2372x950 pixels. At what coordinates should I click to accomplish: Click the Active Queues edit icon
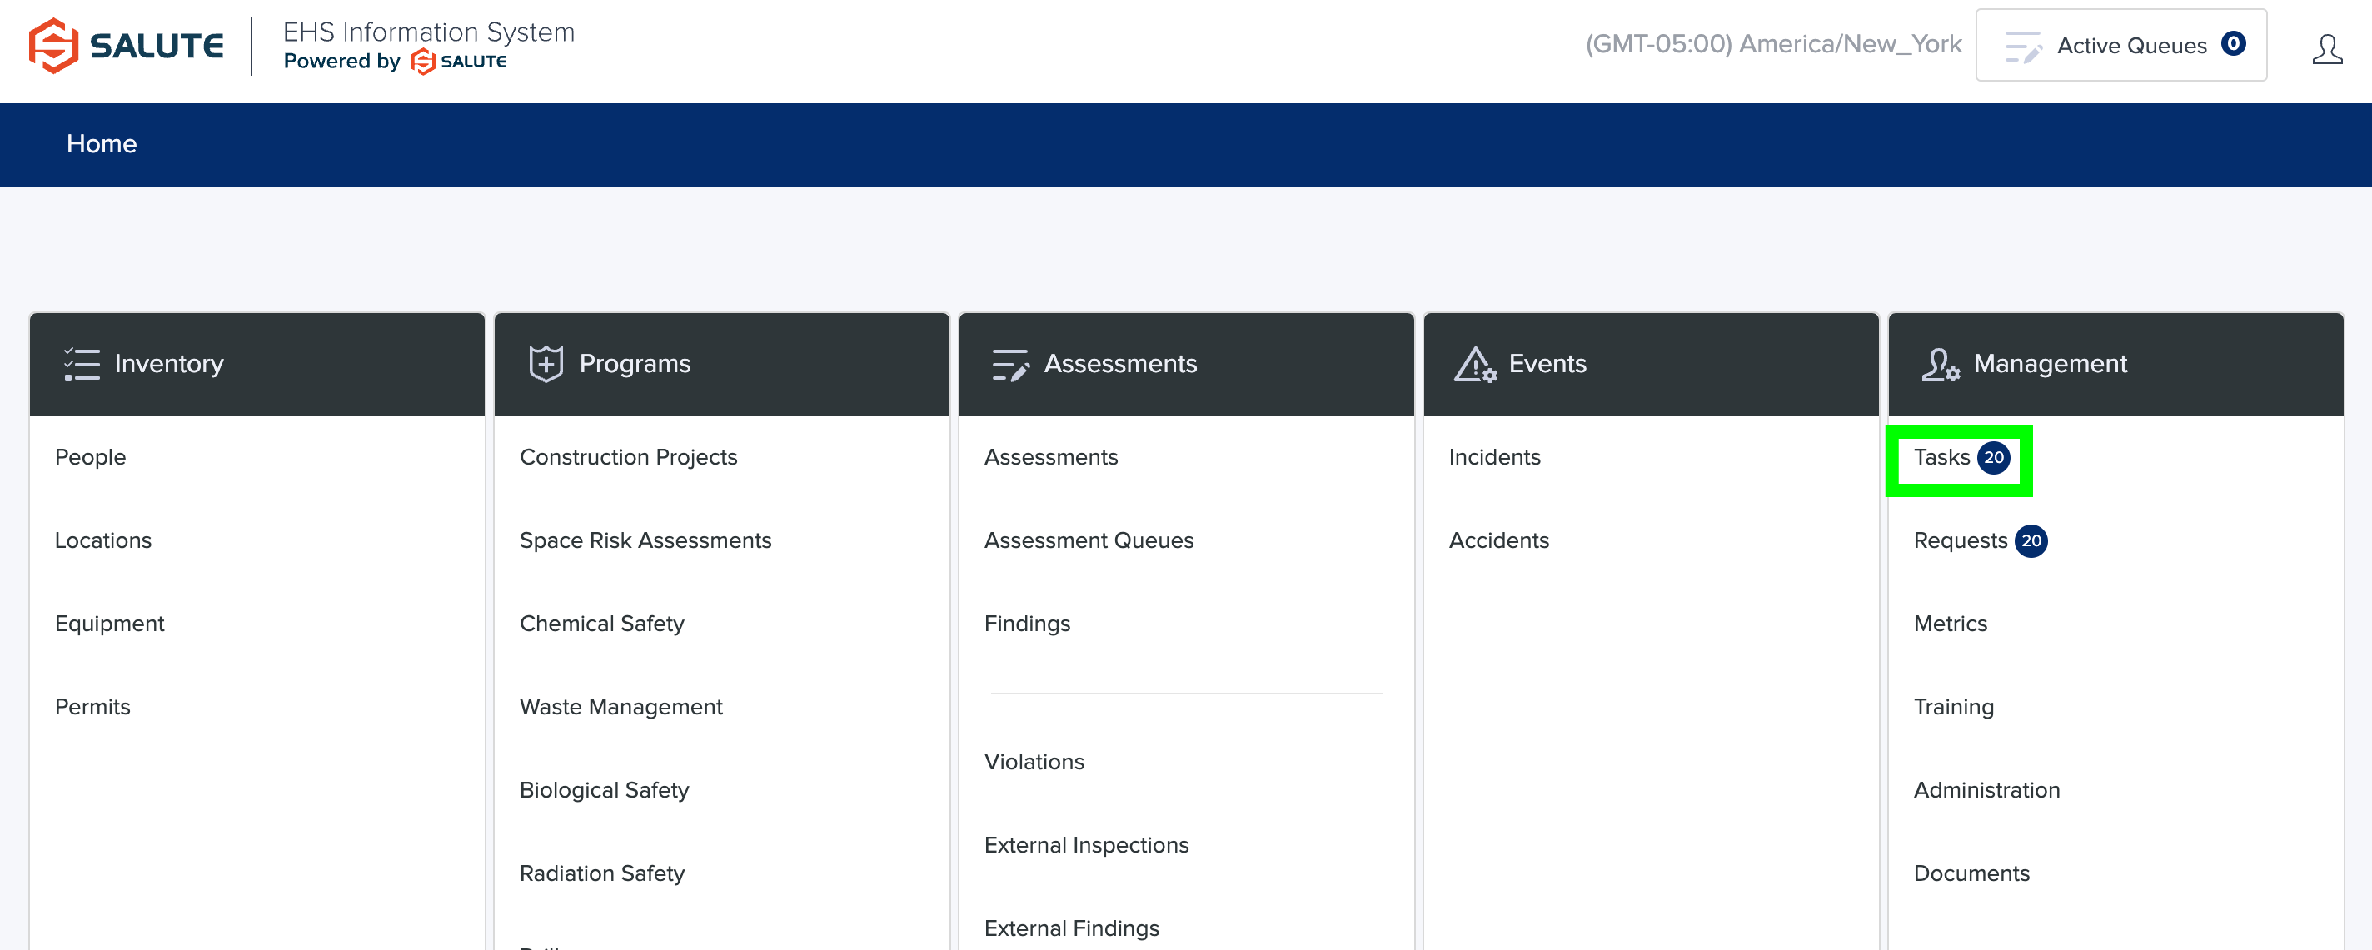coord(2023,46)
